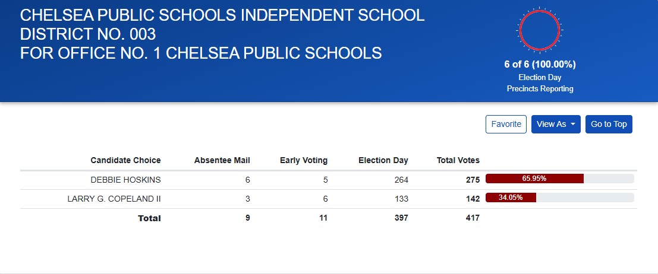
Task: Select the DEBBIE HOSKINS candidate name
Action: coord(125,180)
